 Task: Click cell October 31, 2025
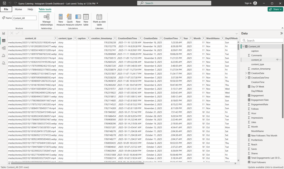[153, 112]
